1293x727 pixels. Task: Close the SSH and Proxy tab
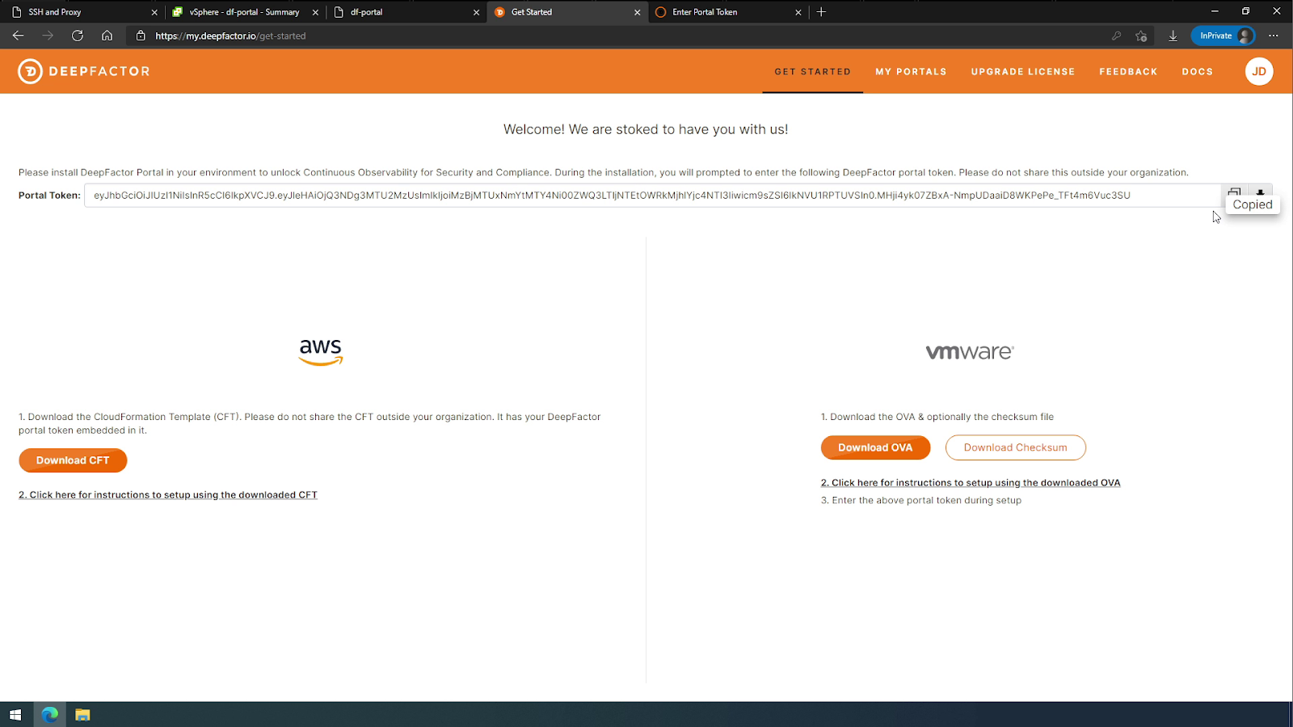154,12
